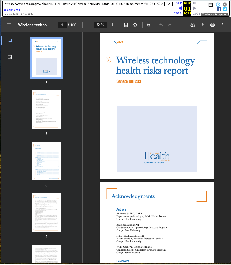Click the 'Authors' section heading

(121, 209)
